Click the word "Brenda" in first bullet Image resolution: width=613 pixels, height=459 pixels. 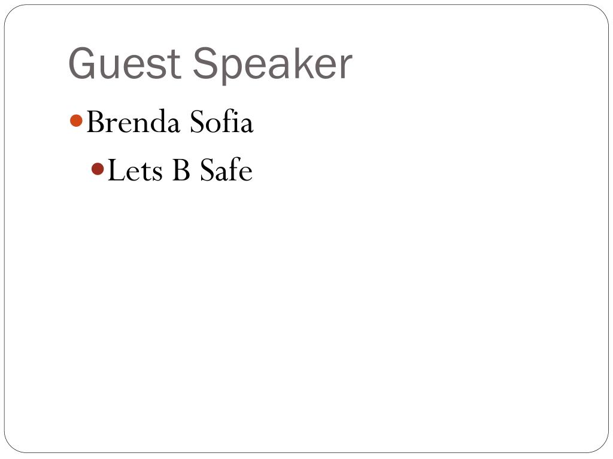click(133, 121)
